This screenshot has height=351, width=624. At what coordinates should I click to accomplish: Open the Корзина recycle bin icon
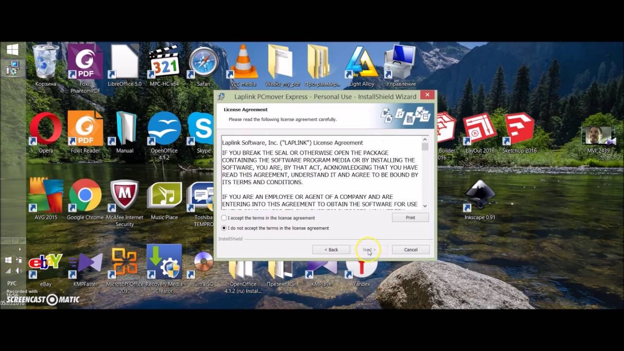[x=46, y=61]
